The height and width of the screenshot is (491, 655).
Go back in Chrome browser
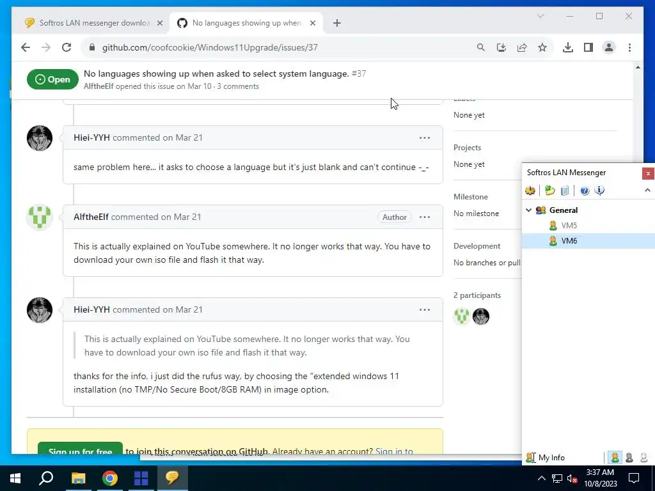(26, 47)
